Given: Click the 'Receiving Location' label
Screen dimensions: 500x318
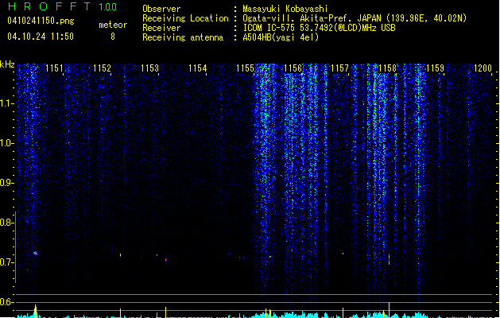Looking at the screenshot, I should [185, 18].
